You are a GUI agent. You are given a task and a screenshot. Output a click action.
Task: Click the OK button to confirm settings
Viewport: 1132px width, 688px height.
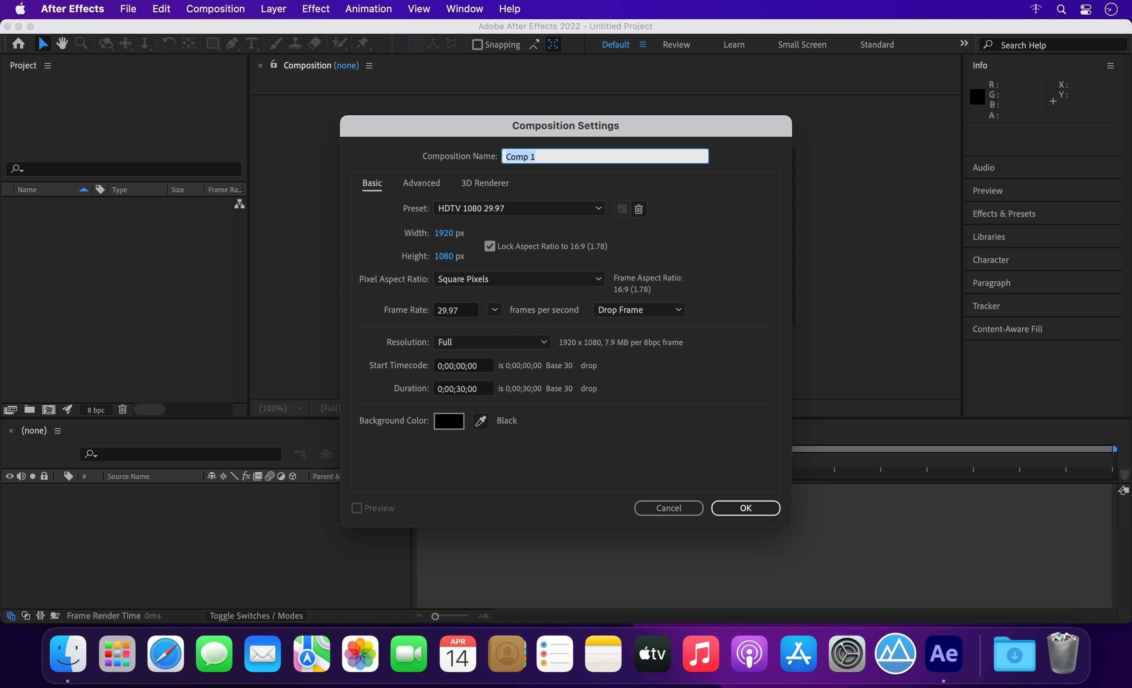tap(746, 508)
